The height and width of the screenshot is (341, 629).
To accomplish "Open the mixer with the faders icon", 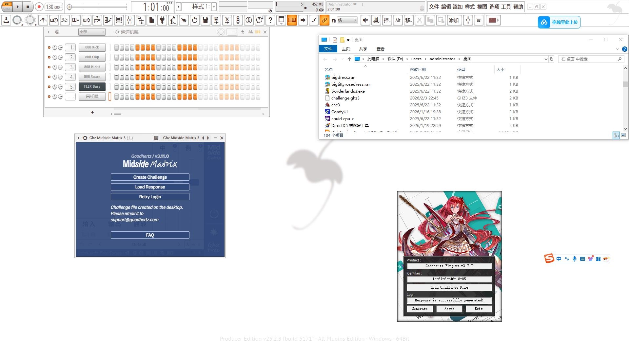I will tap(130, 20).
